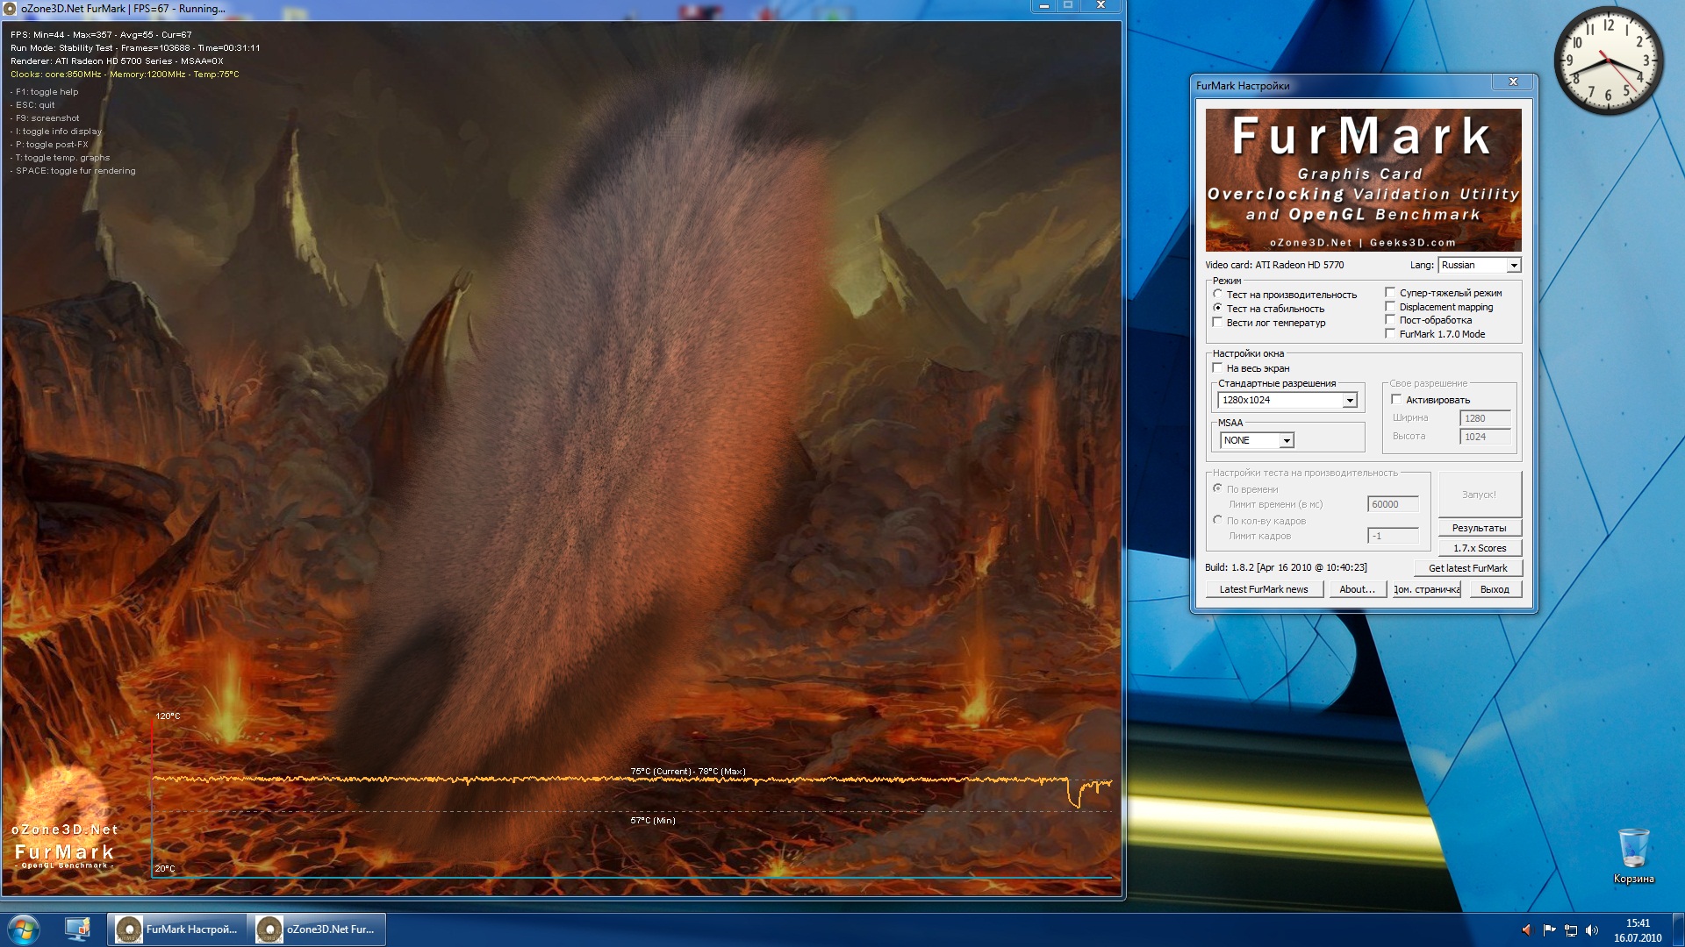1685x947 pixels.
Task: Switch to the FurMark Настройки taskbar button
Action: [176, 929]
